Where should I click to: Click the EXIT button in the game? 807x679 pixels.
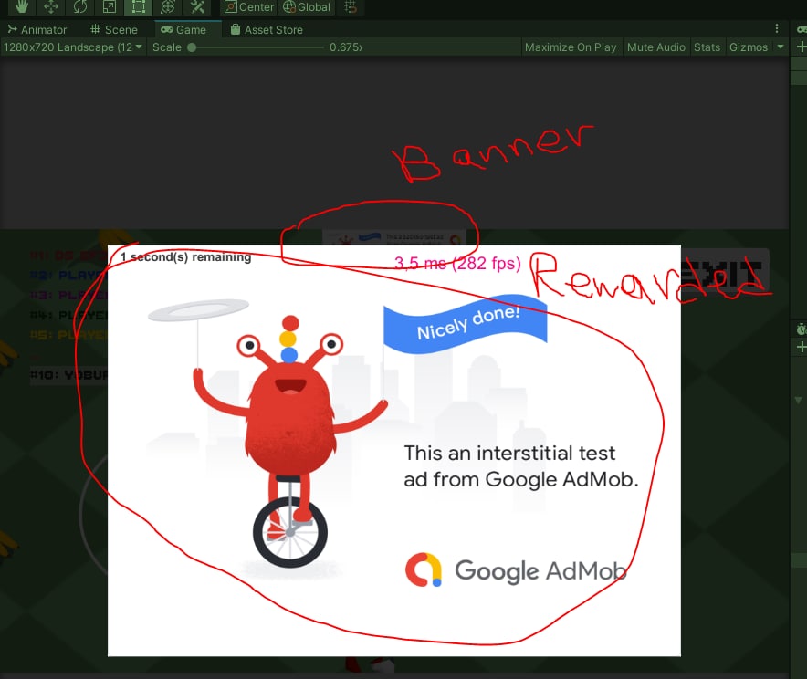click(x=725, y=272)
